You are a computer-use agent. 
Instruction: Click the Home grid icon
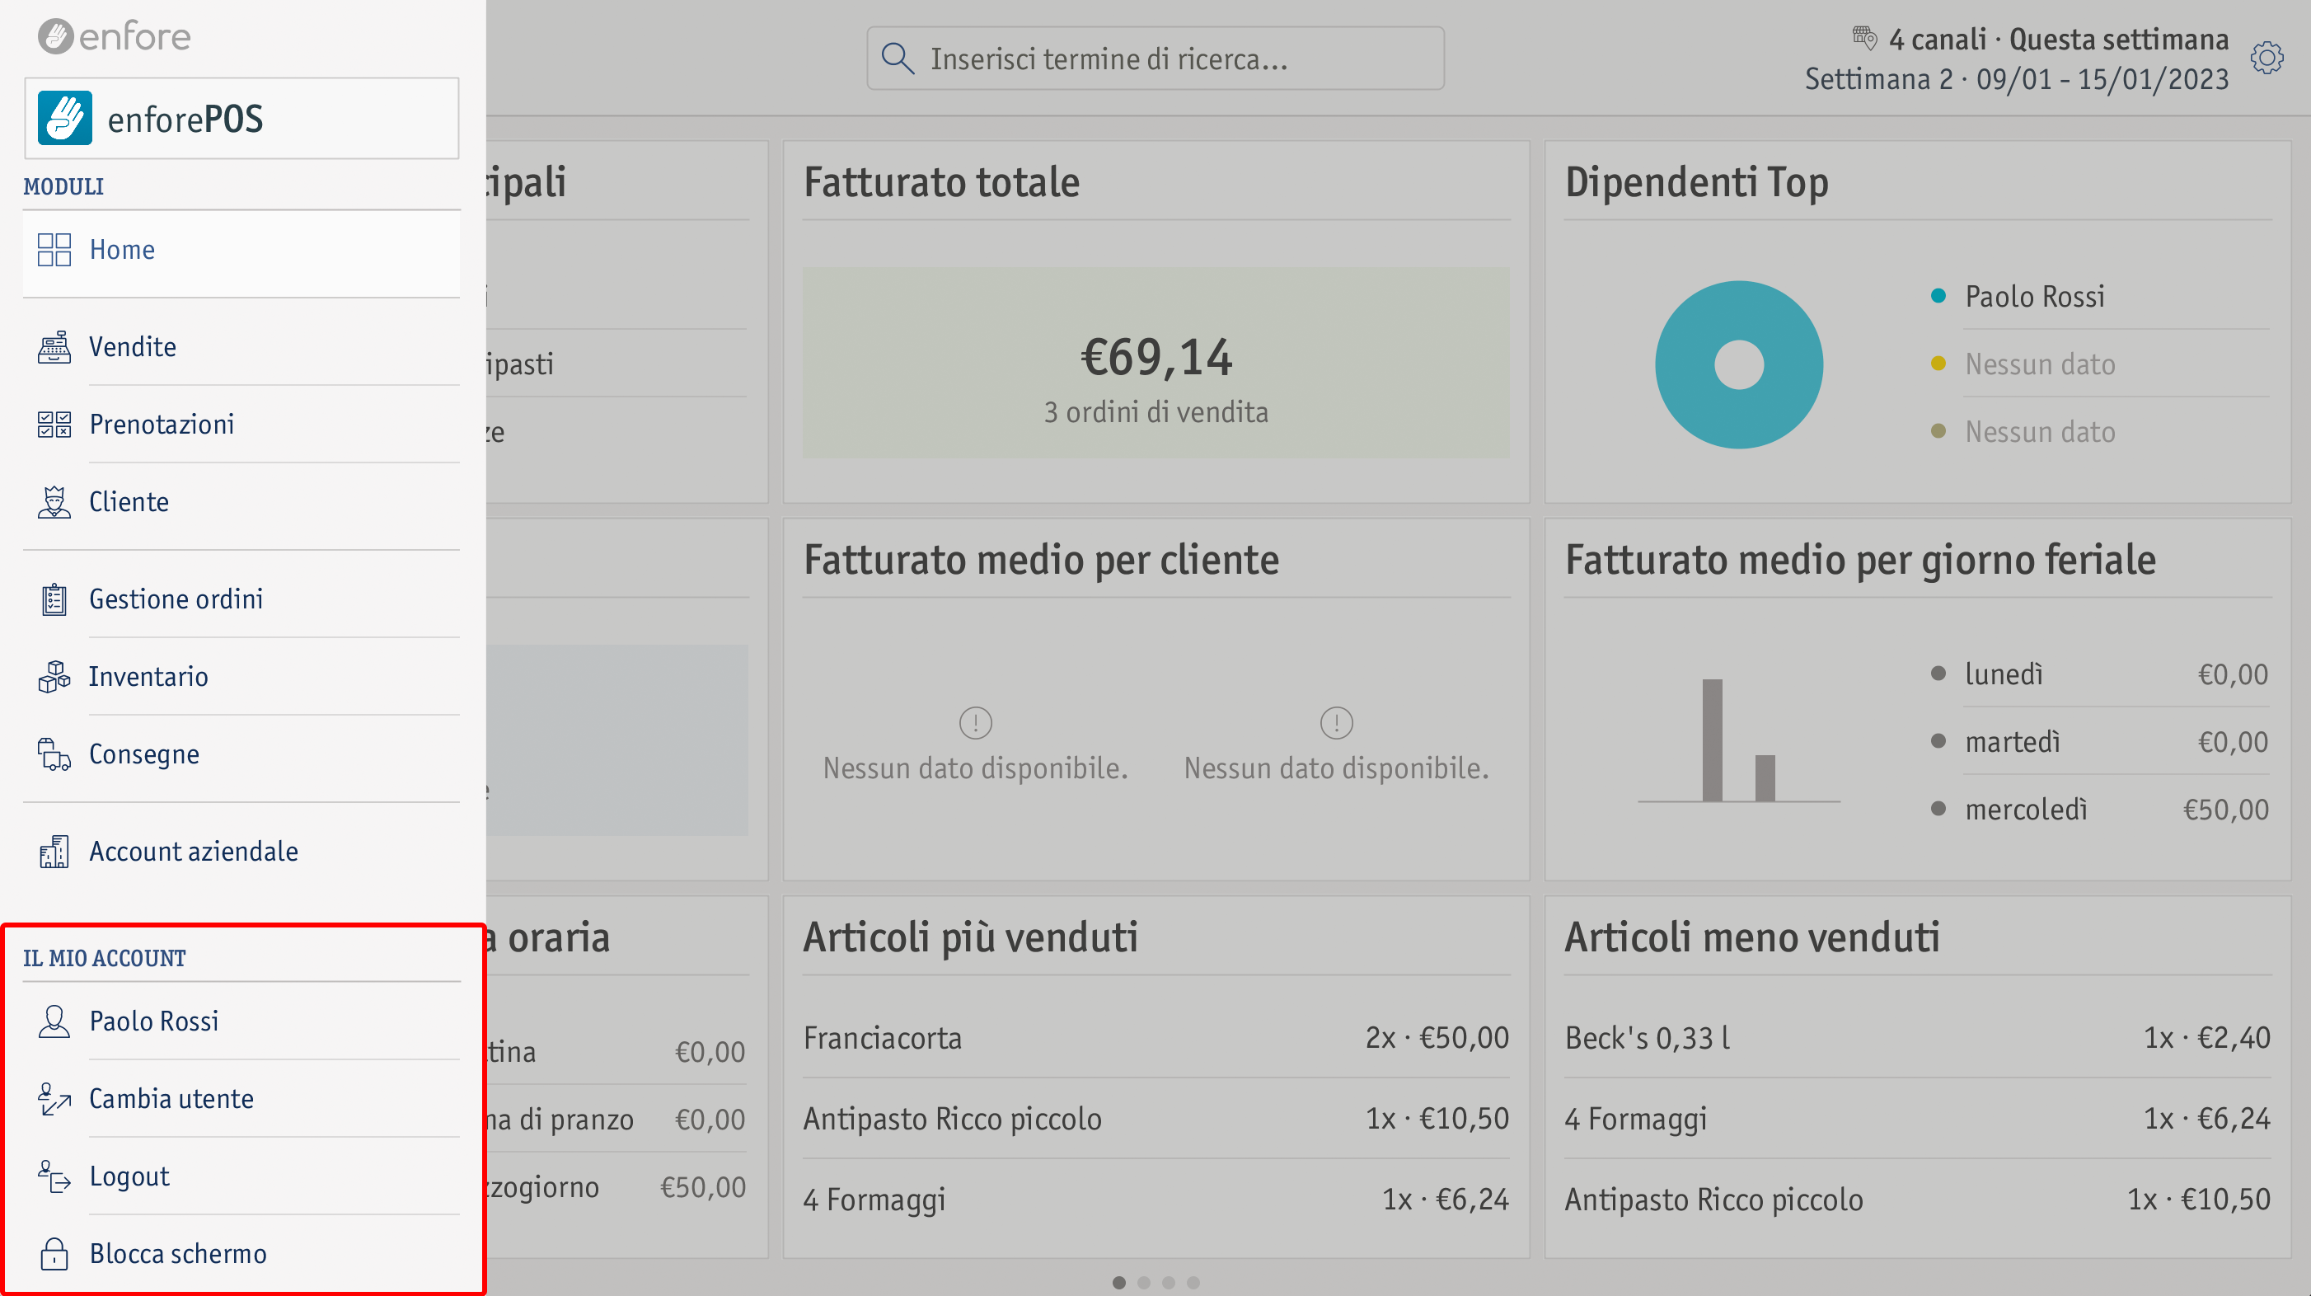click(x=54, y=250)
